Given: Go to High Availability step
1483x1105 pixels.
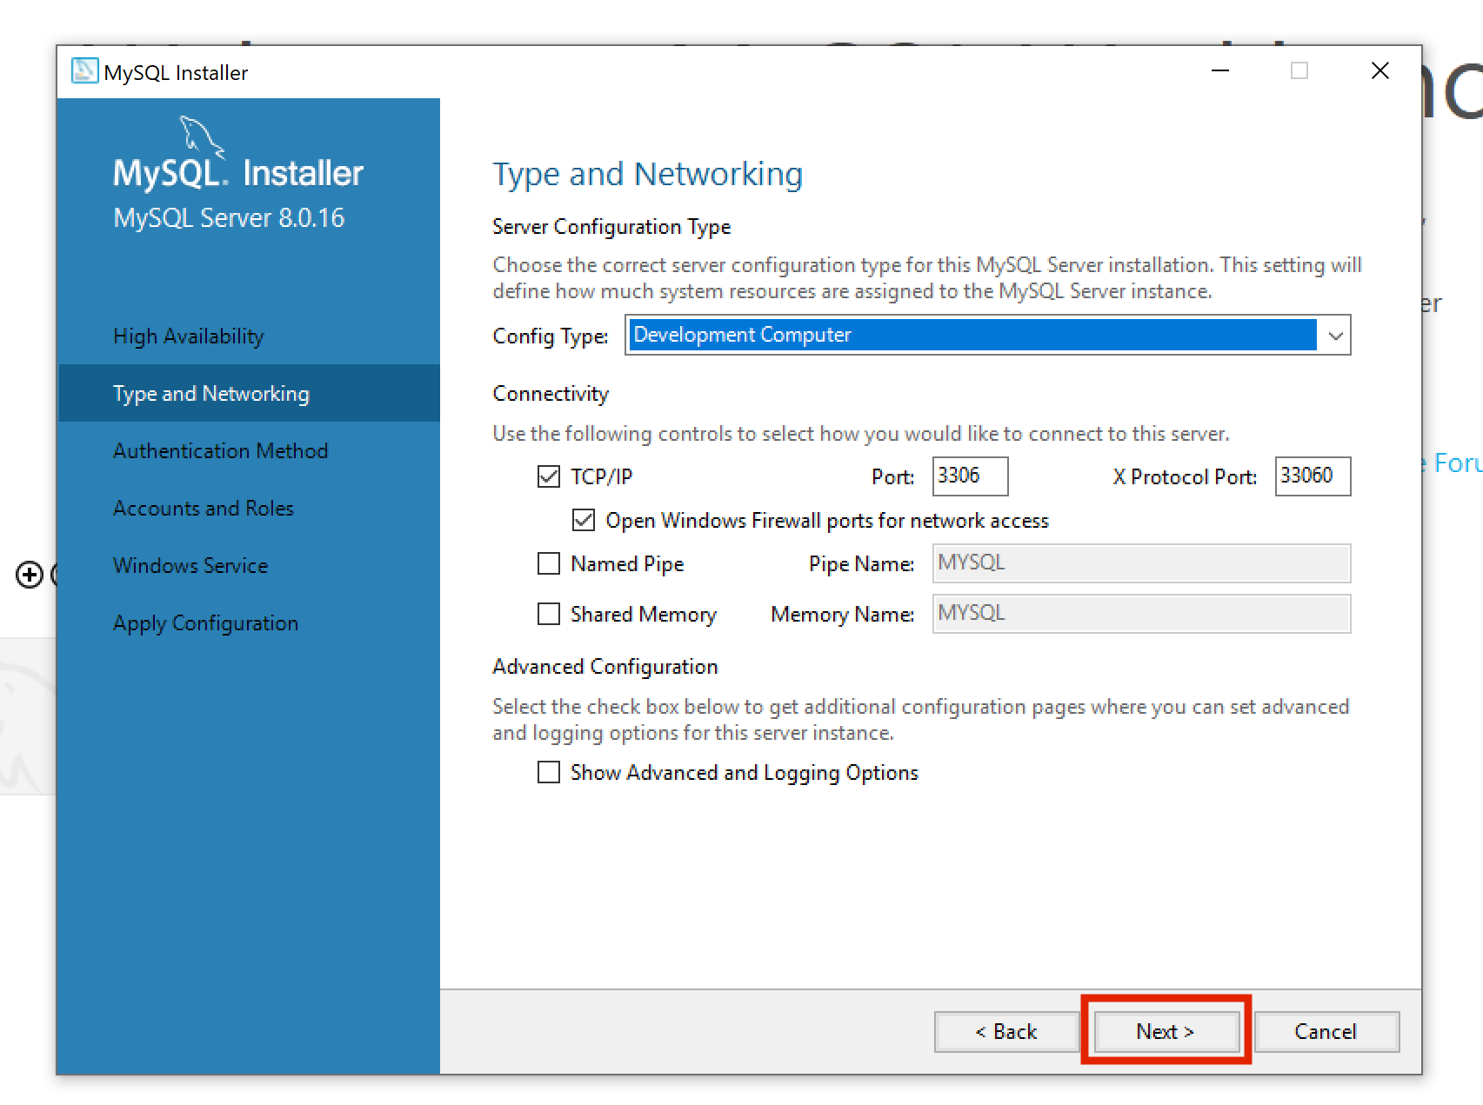Looking at the screenshot, I should 189,336.
